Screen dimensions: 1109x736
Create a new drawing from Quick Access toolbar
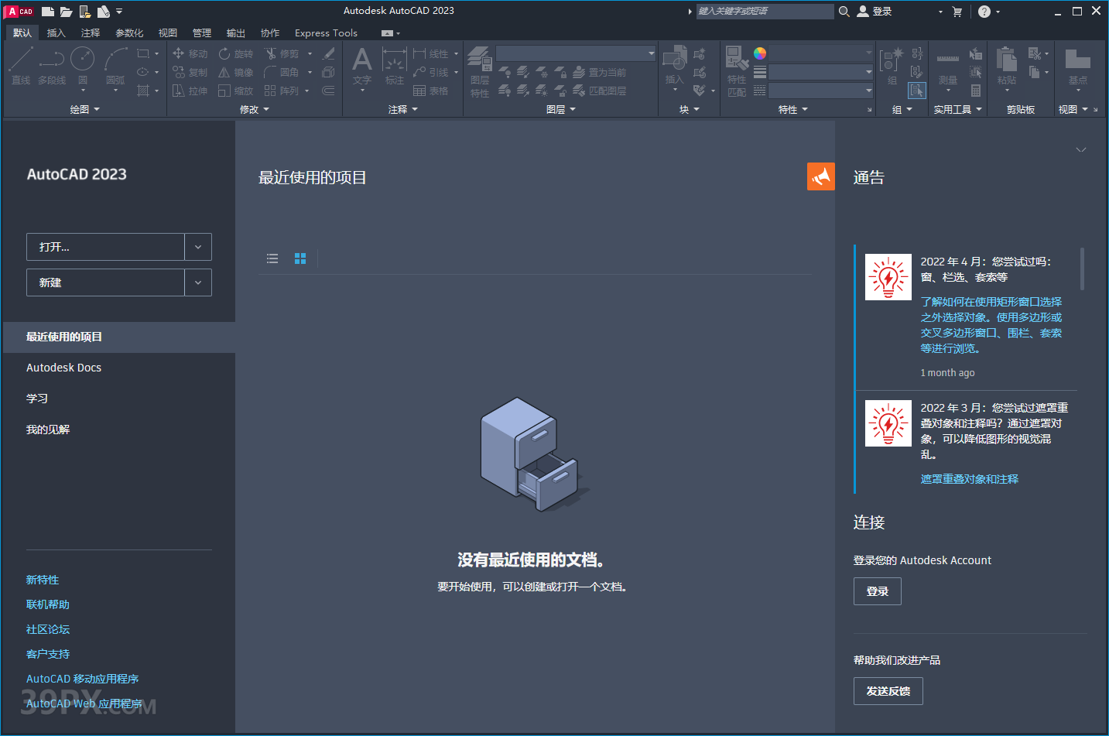point(48,12)
